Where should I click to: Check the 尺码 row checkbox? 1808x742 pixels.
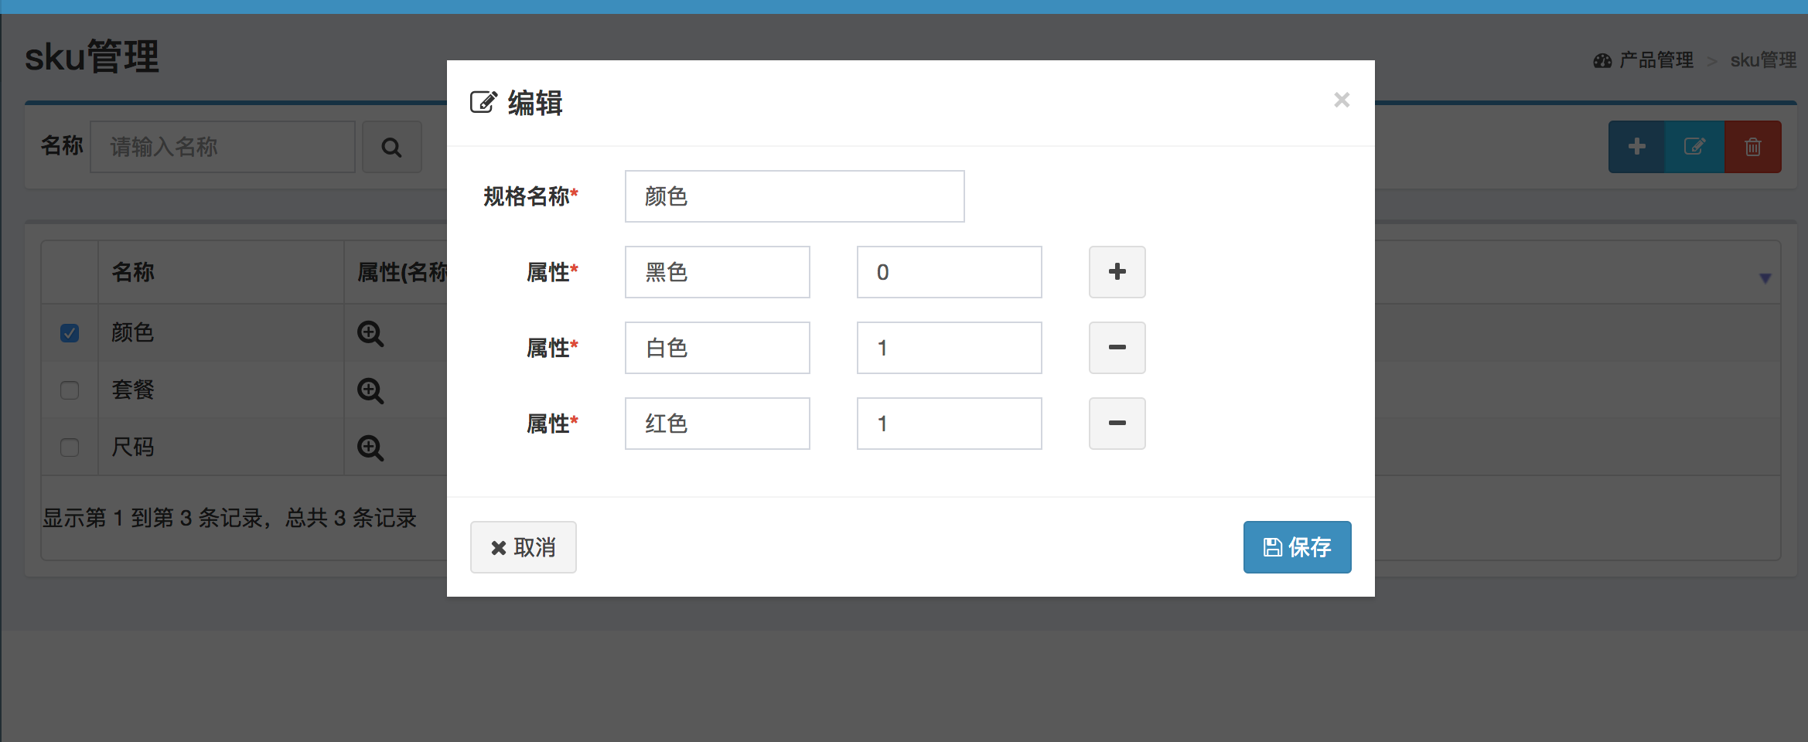[70, 448]
